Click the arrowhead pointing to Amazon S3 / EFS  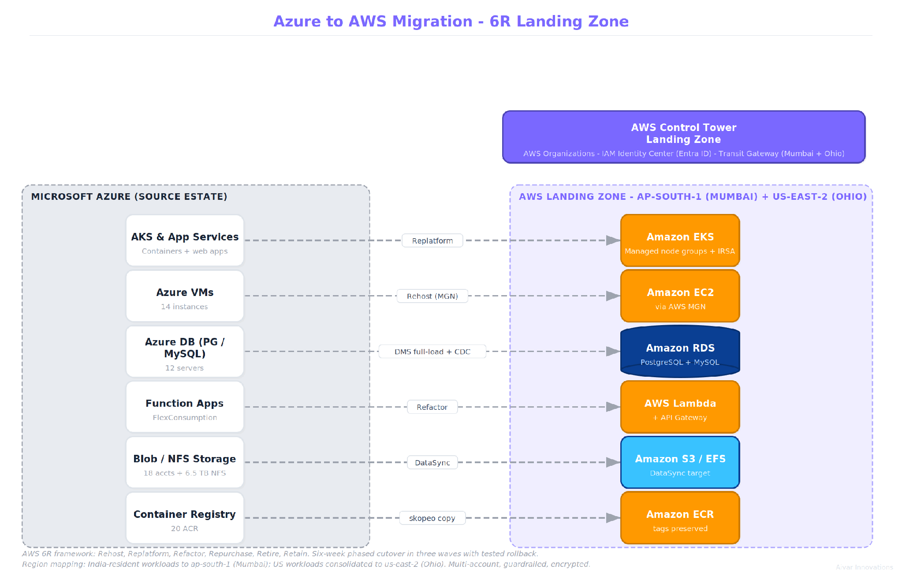(613, 462)
